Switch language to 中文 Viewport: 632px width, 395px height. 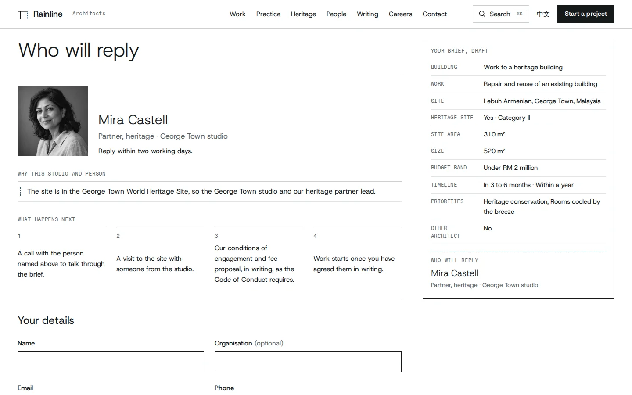click(x=543, y=14)
